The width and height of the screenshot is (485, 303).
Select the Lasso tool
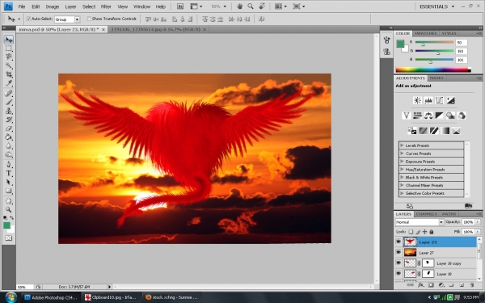tap(9, 57)
